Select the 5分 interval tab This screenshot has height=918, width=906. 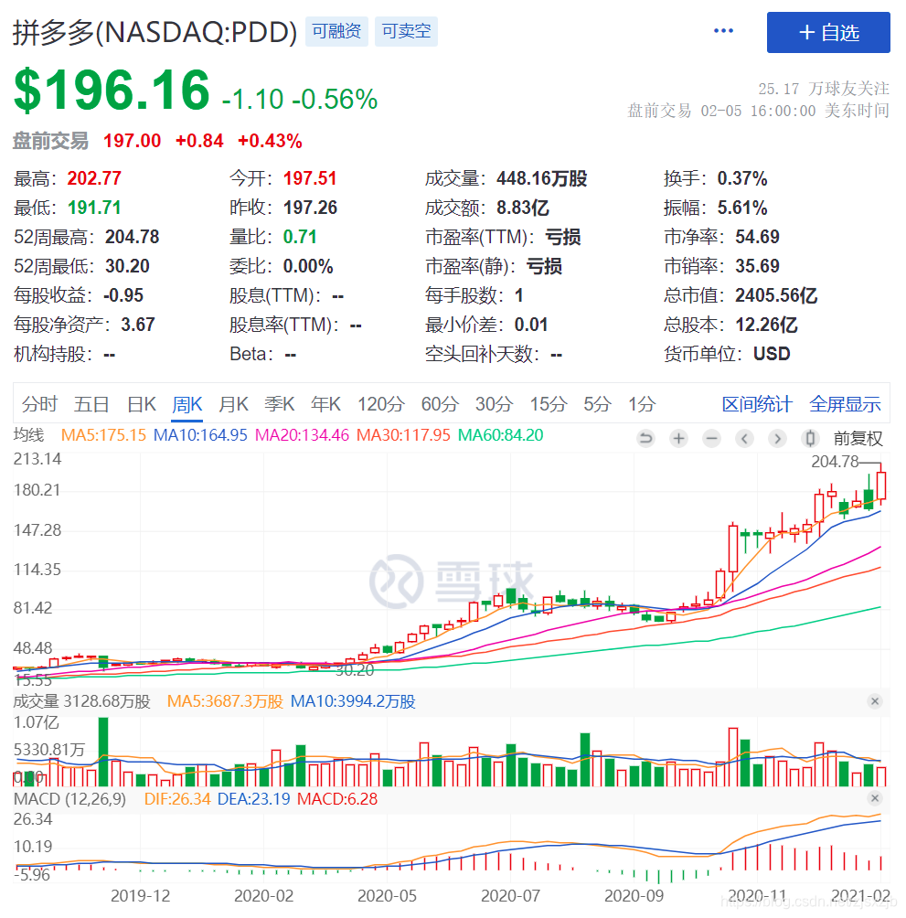coord(598,404)
